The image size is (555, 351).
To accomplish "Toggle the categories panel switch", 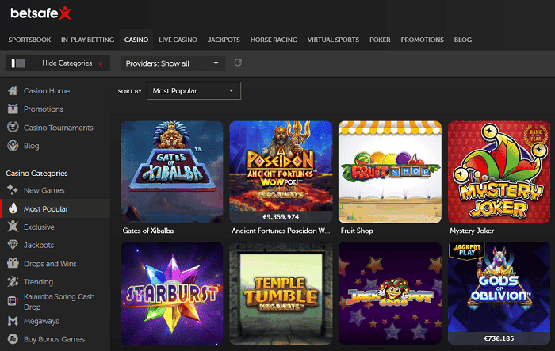I will (x=18, y=63).
